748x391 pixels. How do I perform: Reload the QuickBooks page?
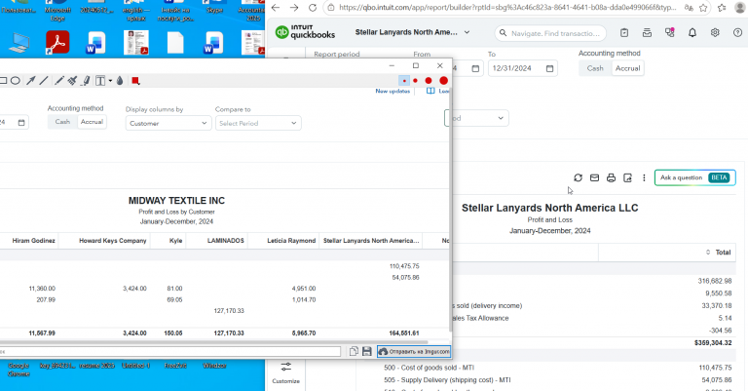pyautogui.click(x=312, y=8)
